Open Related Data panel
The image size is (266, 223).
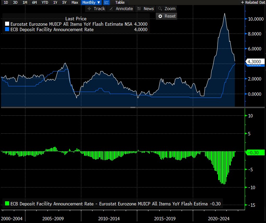click(x=253, y=2)
